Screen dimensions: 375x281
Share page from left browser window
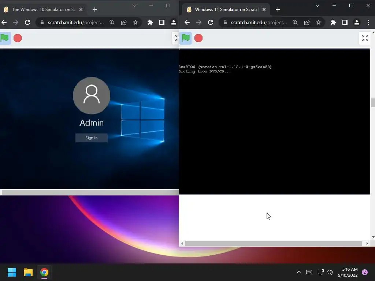[x=124, y=22]
